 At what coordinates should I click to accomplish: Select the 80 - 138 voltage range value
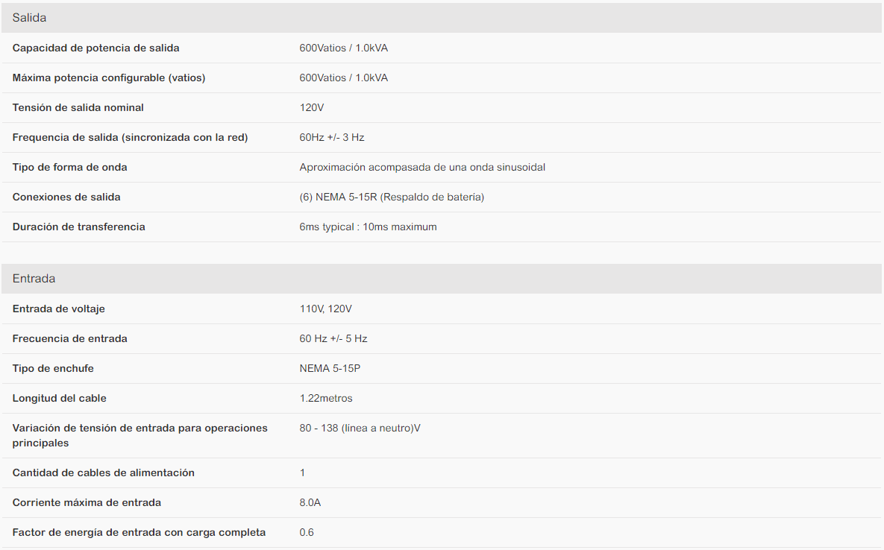[360, 428]
